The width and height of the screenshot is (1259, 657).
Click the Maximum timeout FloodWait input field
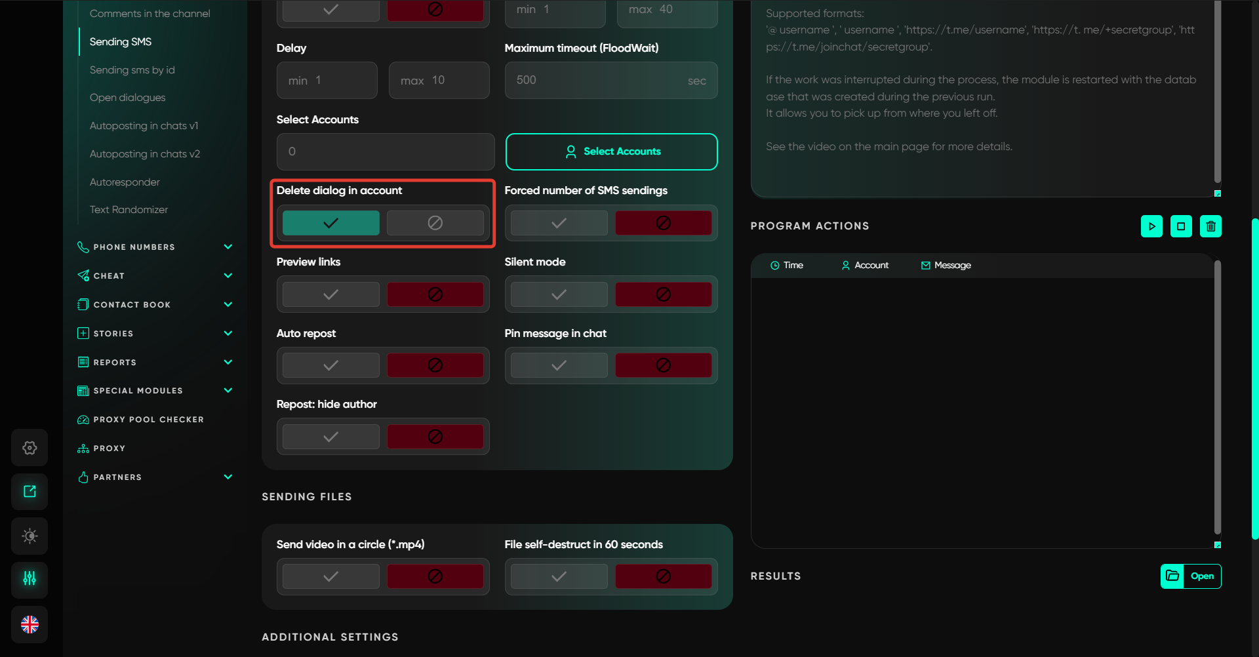coord(600,81)
